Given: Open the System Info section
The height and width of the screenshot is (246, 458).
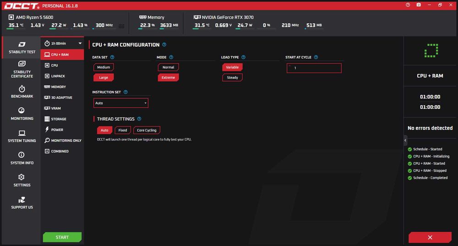Looking at the screenshot, I should pos(22,159).
